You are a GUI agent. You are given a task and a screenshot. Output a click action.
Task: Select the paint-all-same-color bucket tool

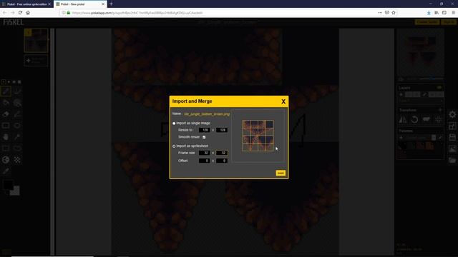tap(17, 103)
